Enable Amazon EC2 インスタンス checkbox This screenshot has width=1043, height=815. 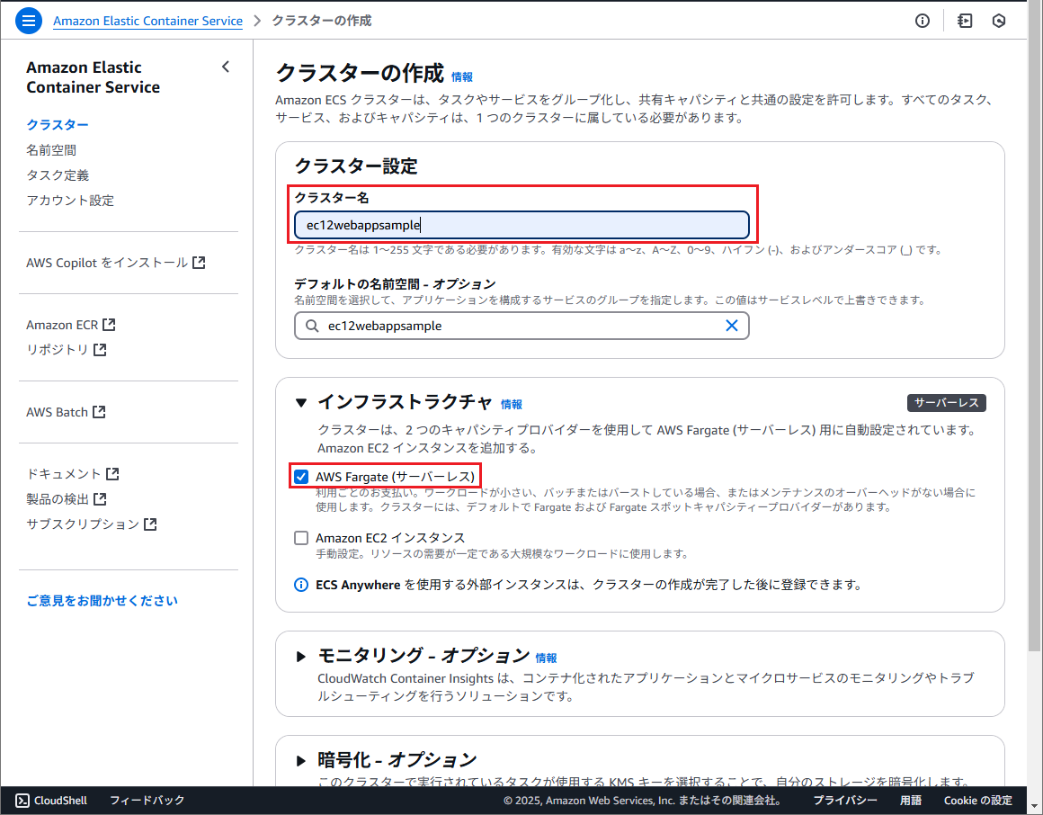[x=301, y=538]
